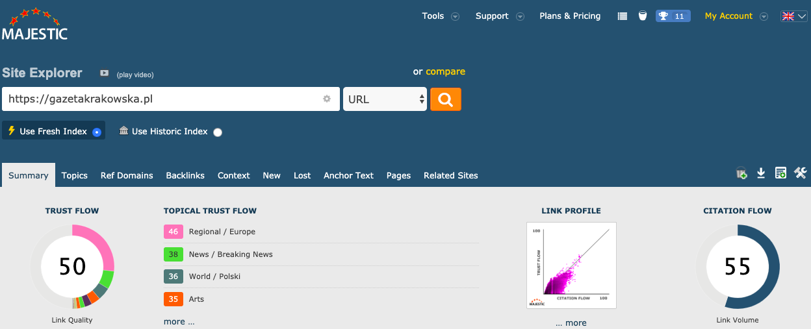
Task: Expand the Tools dropdown arrow
Action: [456, 17]
